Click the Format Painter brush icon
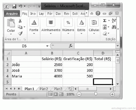Viewport: 136px width, 110px height. (x=20, y=33)
